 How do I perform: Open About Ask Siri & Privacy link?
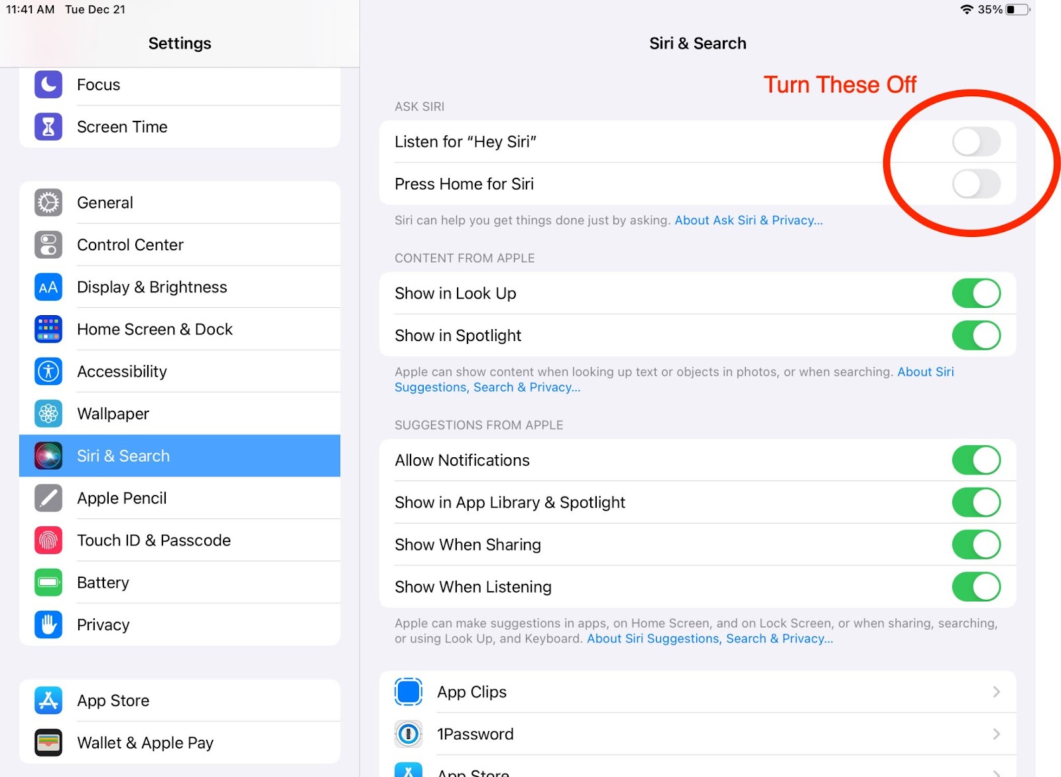pyautogui.click(x=749, y=220)
